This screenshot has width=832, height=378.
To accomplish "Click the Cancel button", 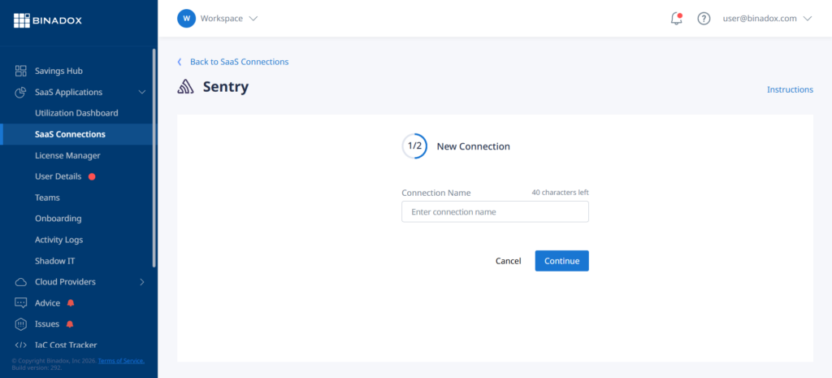I will (x=508, y=261).
